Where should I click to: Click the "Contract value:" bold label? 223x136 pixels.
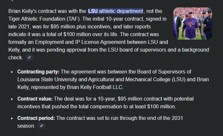(35, 99)
